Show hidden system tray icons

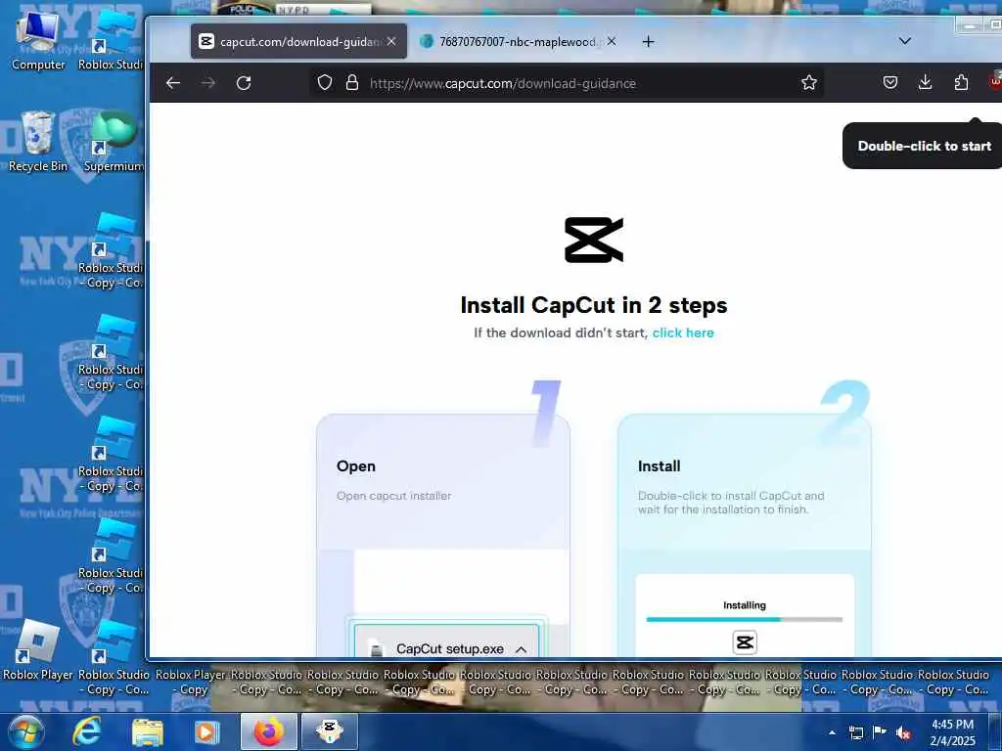click(832, 732)
